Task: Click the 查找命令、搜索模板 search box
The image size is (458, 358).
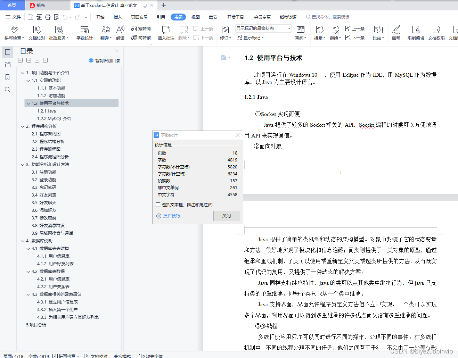Action: (x=328, y=17)
